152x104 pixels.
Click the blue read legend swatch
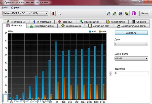click(x=90, y=32)
